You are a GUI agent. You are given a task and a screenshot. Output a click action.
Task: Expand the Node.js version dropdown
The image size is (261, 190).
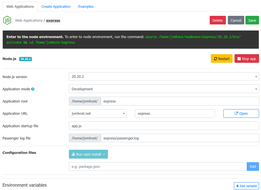(x=164, y=77)
